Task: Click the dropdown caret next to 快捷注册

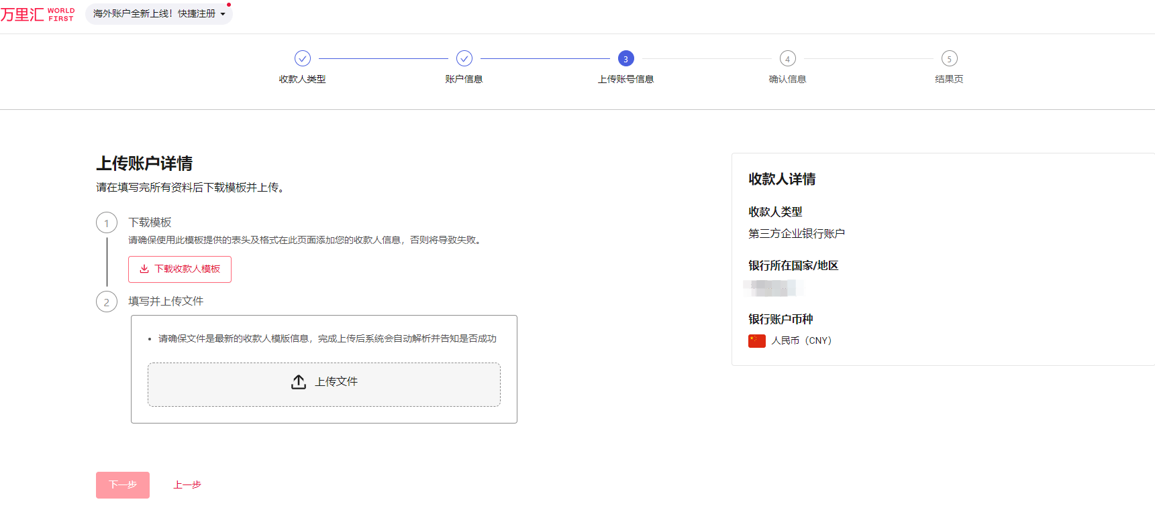Action: 223,14
